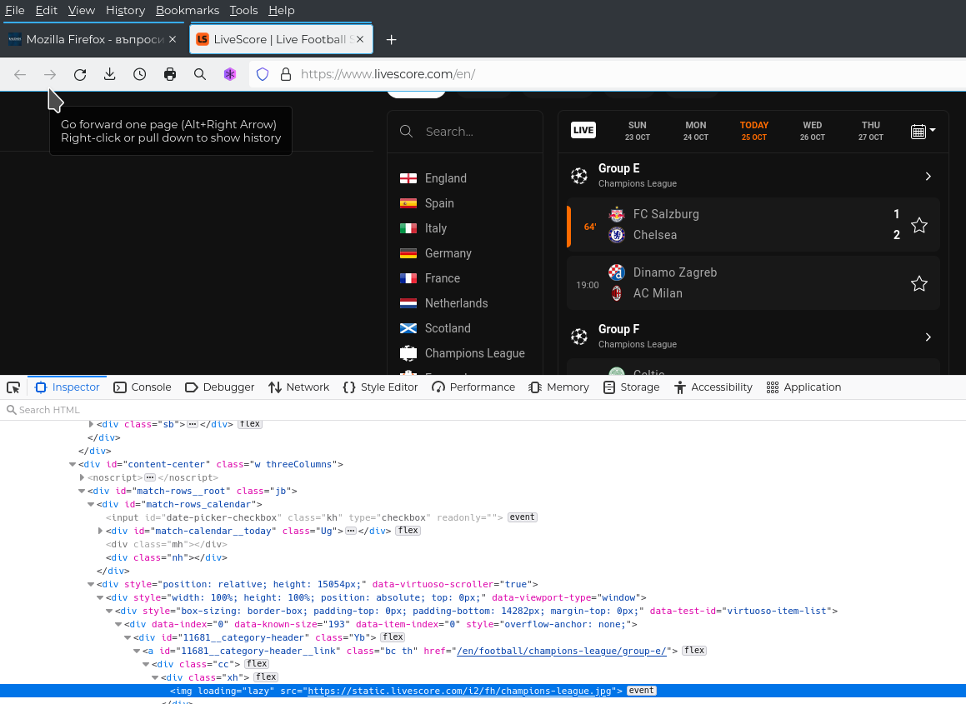966x704 pixels.
Task: Open the Tools menu
Action: (x=243, y=11)
